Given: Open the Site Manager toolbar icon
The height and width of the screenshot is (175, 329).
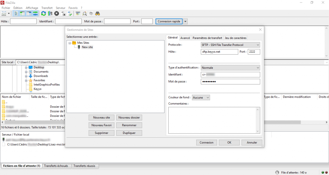Looking at the screenshot, I should 4,13.
